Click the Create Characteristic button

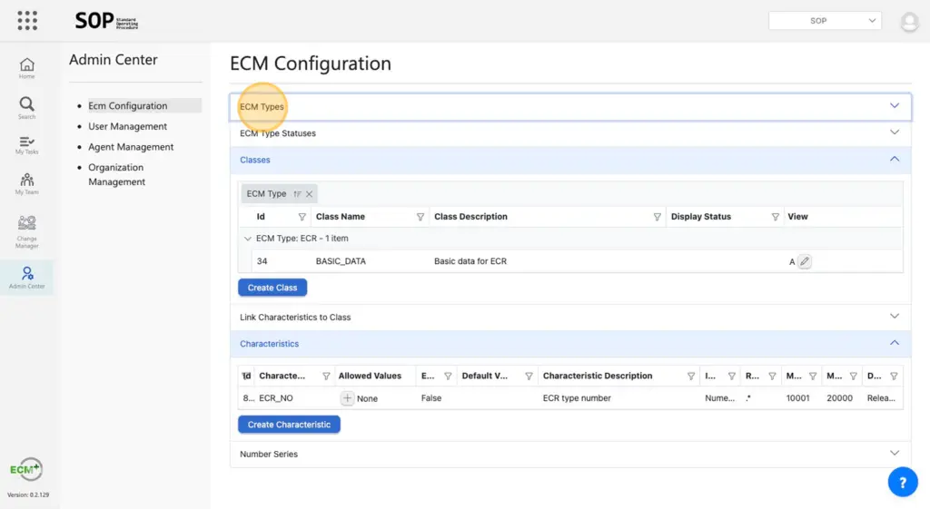point(289,425)
